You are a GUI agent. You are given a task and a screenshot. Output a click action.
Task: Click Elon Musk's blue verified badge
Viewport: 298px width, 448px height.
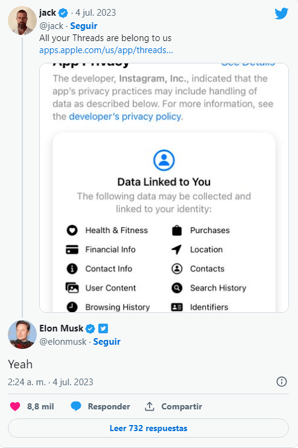pyautogui.click(x=90, y=329)
